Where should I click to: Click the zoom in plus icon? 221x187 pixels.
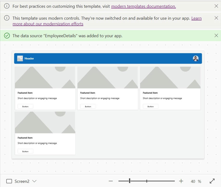(181, 181)
